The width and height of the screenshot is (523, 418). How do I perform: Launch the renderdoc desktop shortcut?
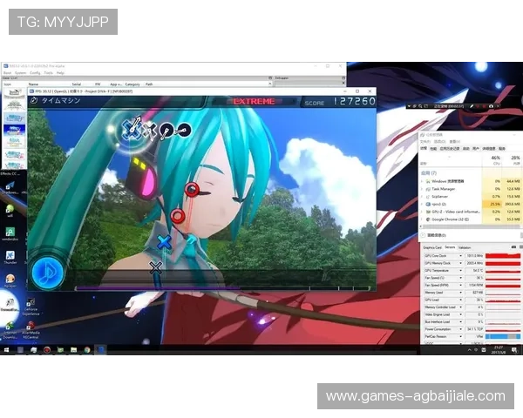click(10, 233)
